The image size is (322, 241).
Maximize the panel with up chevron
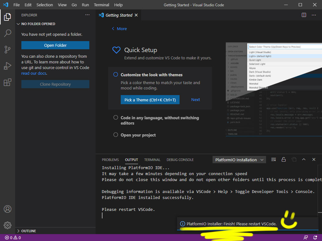coord(304,159)
